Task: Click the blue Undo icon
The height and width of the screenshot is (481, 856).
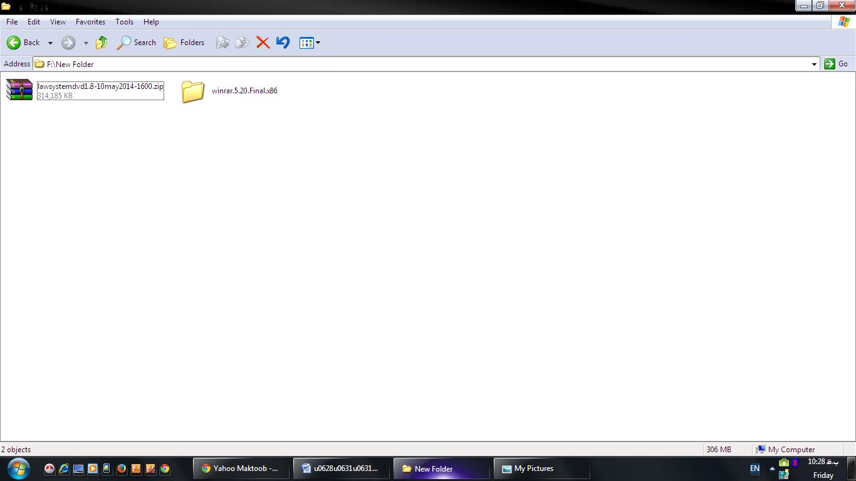Action: 283,43
